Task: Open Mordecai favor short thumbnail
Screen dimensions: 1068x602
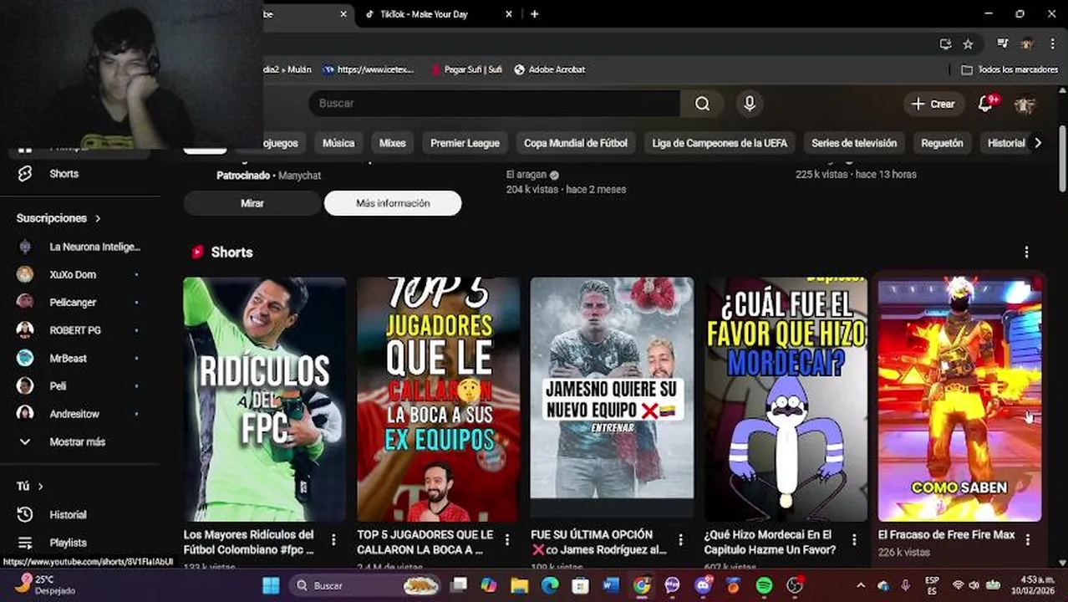Action: pos(786,400)
